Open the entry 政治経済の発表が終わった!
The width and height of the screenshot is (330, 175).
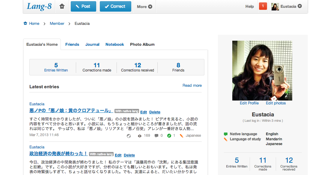tap(58, 153)
